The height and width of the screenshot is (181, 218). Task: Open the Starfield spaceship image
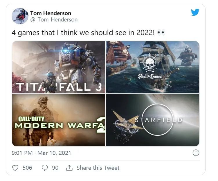[x=152, y=120]
